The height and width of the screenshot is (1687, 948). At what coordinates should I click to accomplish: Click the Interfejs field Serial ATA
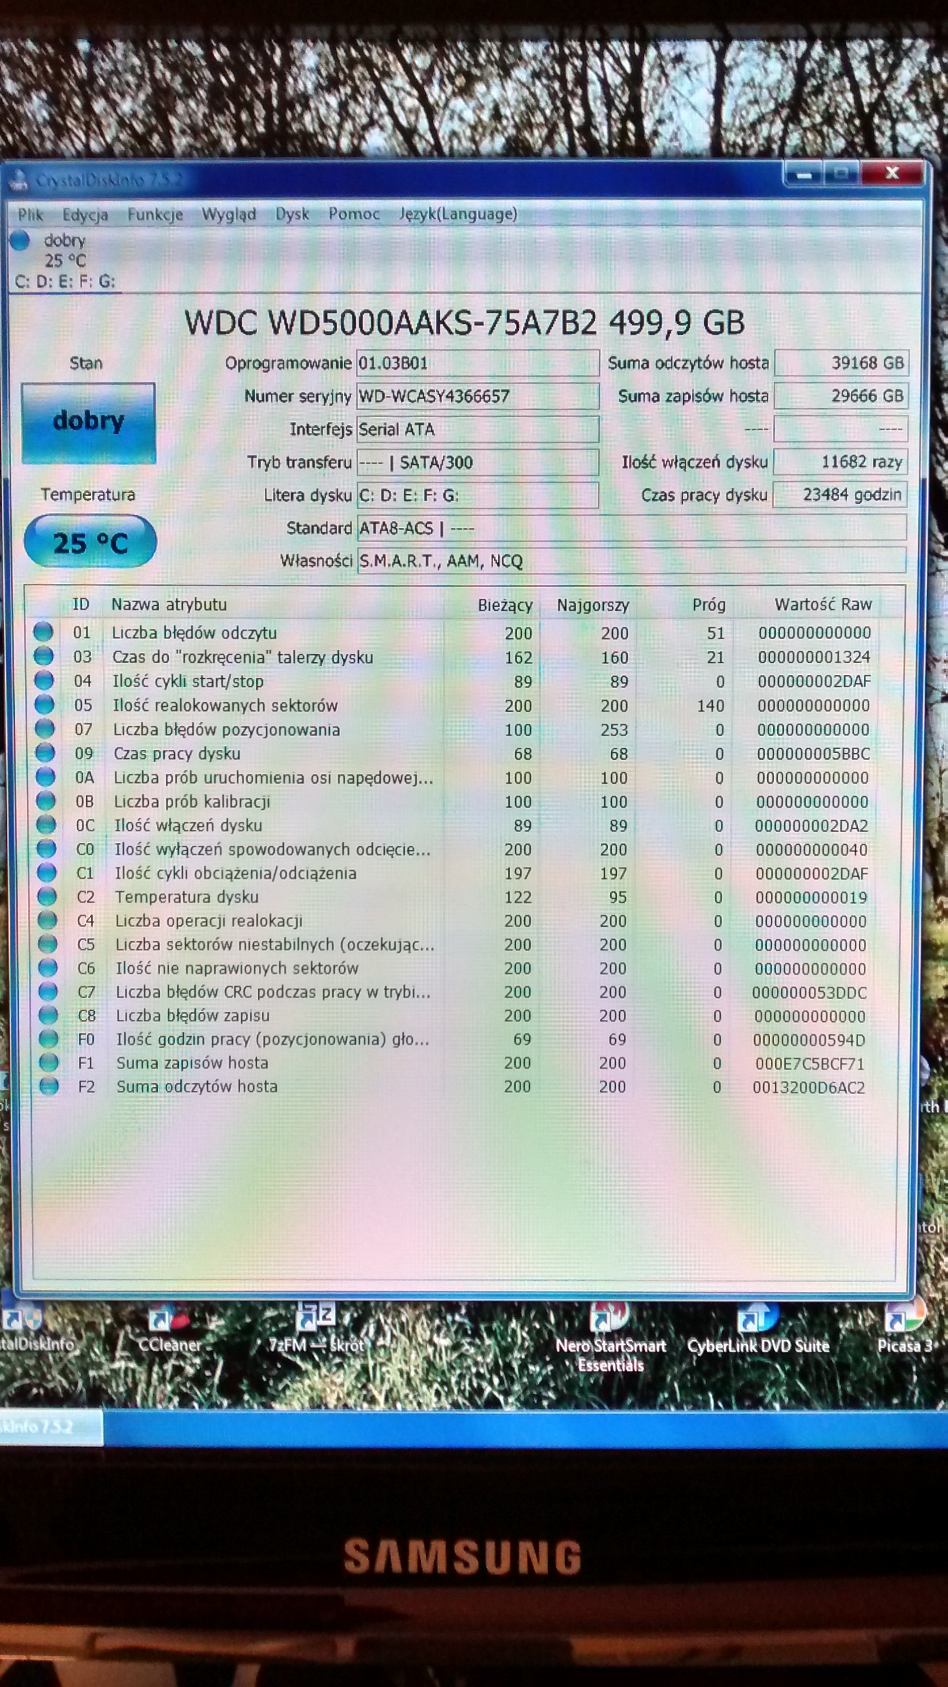[478, 429]
